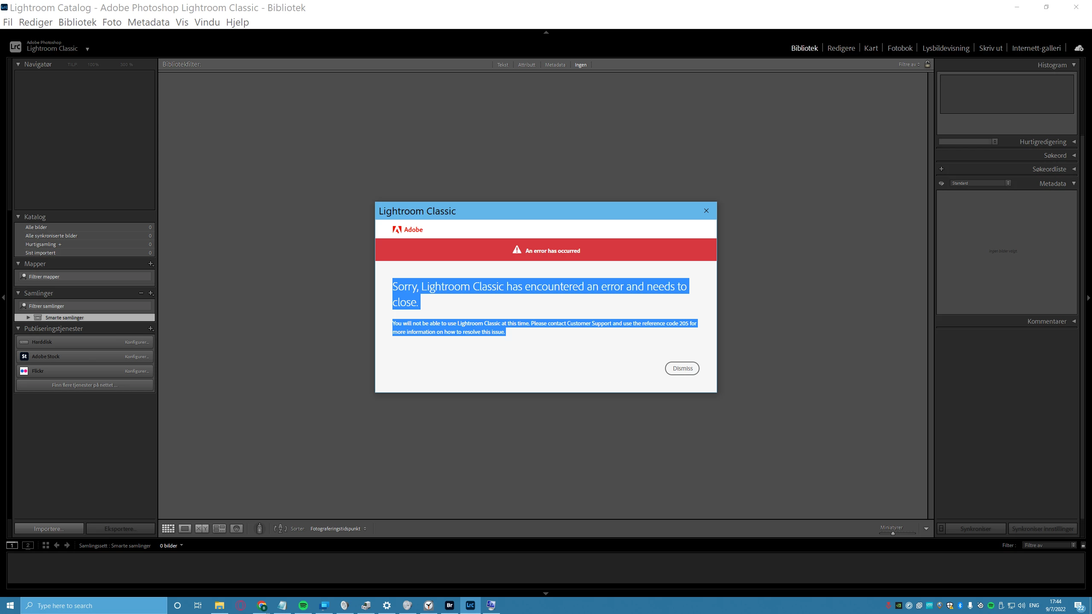This screenshot has width=1092, height=614.
Task: Click the Importere button
Action: 49,529
